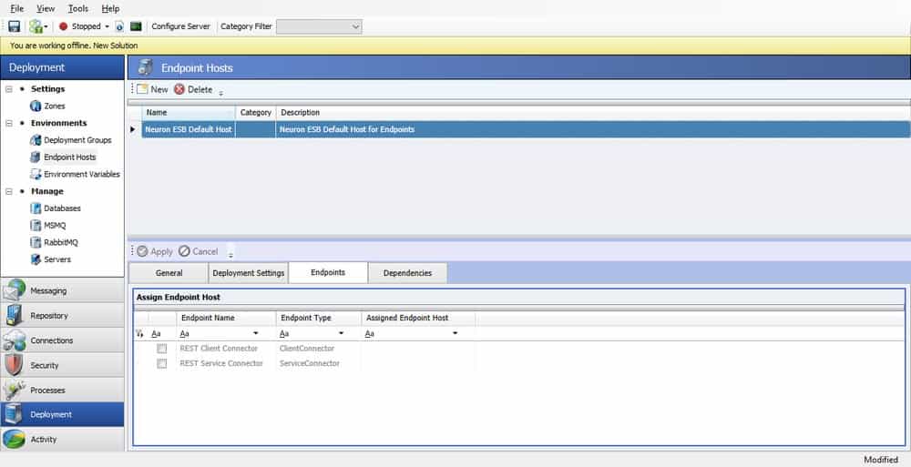
Task: Check the REST Service Connector checkbox
Action: click(162, 363)
